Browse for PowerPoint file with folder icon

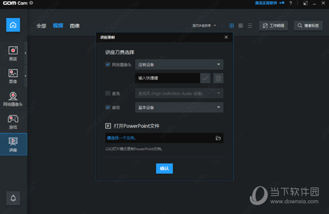pyautogui.click(x=218, y=138)
